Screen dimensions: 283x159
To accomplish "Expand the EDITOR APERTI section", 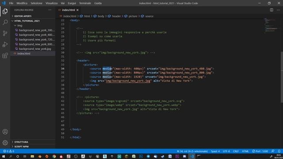I will 33,16.
